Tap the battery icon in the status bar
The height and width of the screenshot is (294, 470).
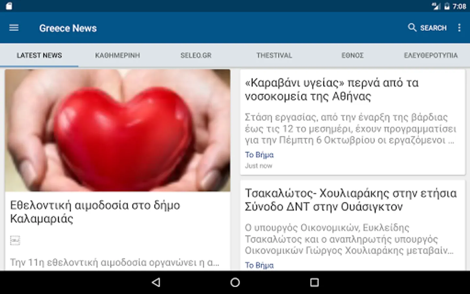[x=446, y=6]
